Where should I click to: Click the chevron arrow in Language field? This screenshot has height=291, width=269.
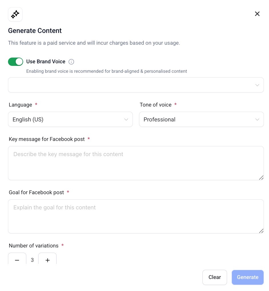pos(126,119)
